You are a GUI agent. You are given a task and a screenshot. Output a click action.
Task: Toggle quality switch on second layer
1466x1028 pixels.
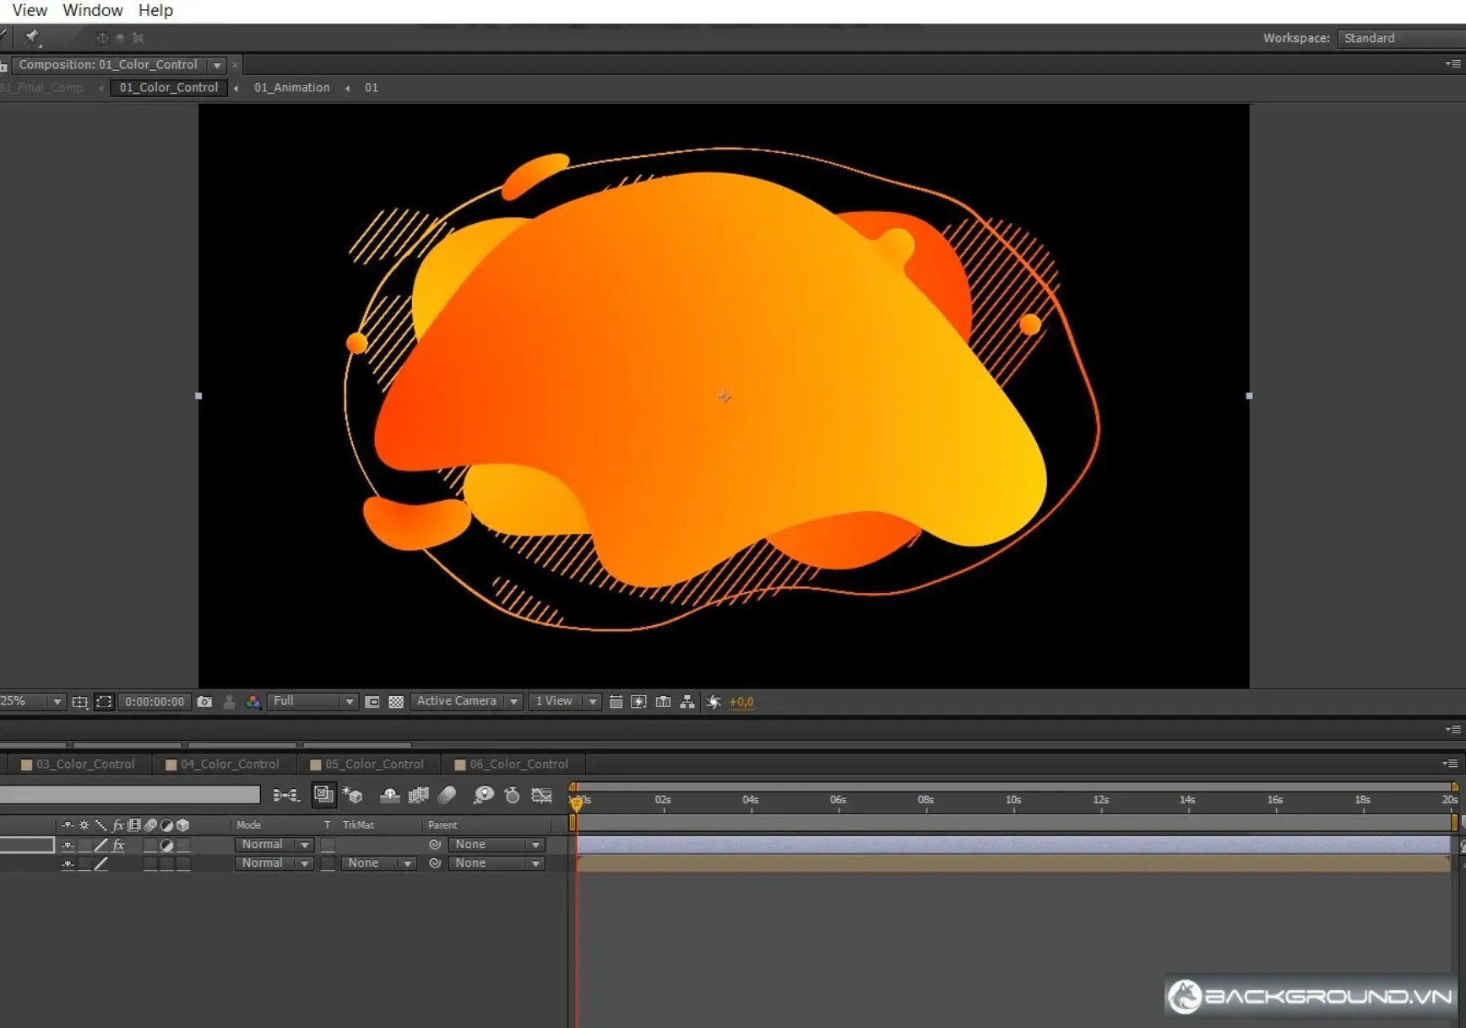101,863
